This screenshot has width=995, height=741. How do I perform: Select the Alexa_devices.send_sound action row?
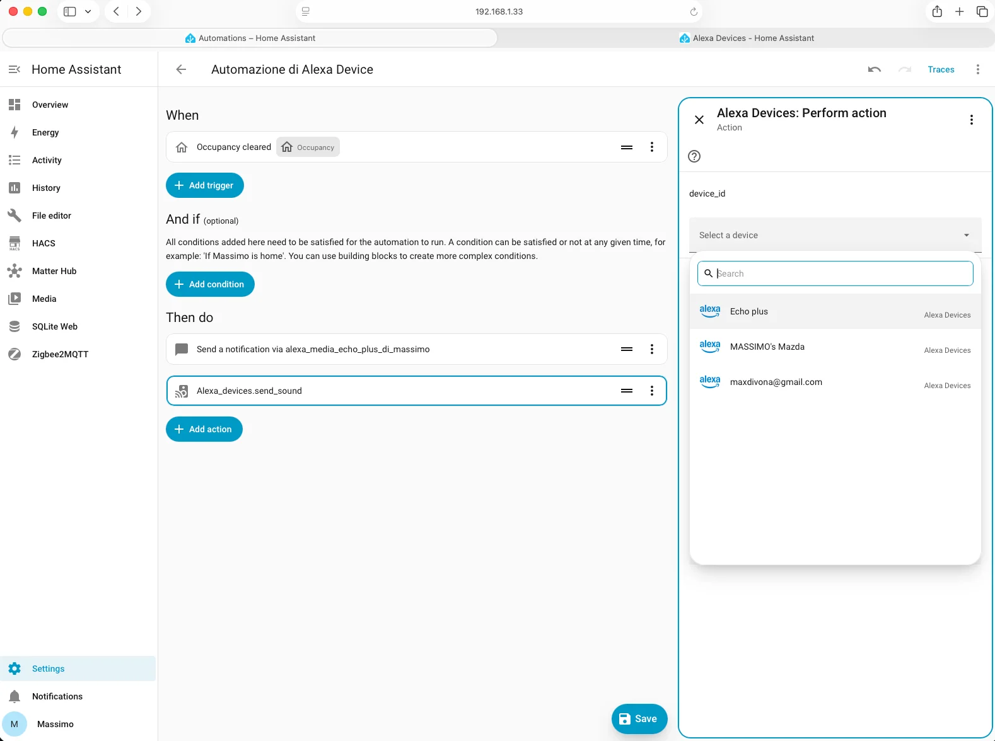[x=416, y=391]
